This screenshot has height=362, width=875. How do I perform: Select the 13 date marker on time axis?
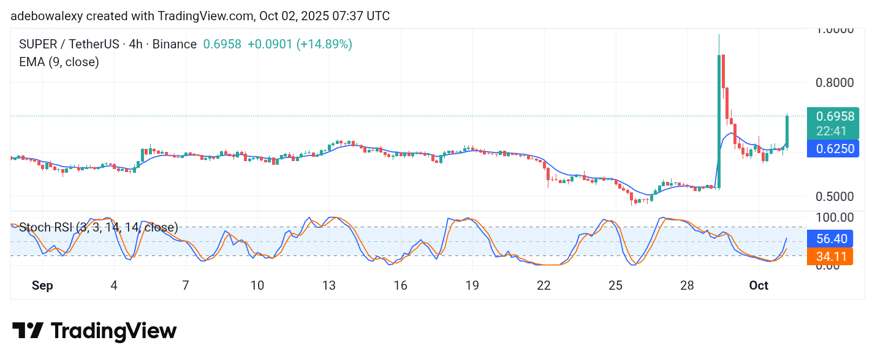click(x=329, y=286)
